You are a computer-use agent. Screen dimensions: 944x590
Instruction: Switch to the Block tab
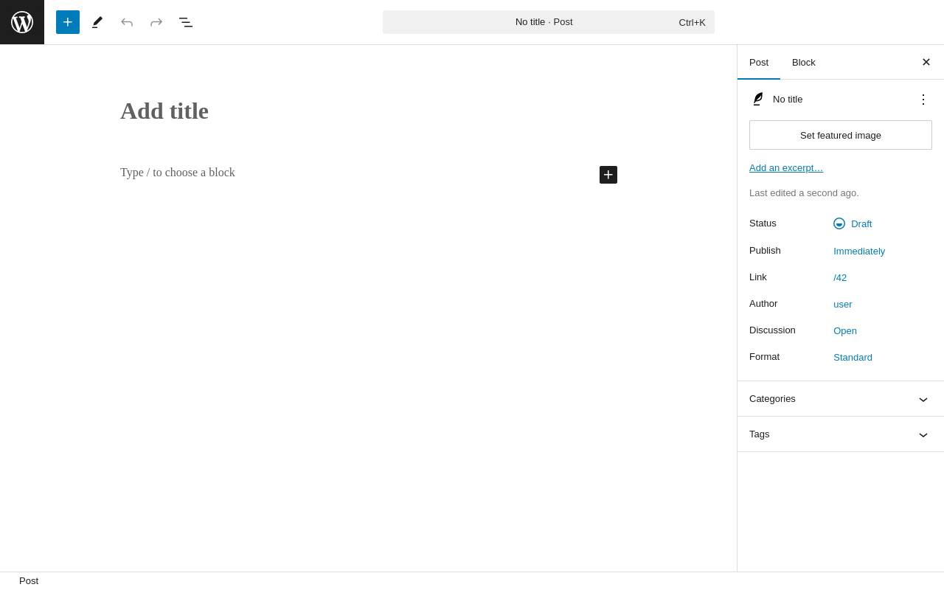coord(804,62)
